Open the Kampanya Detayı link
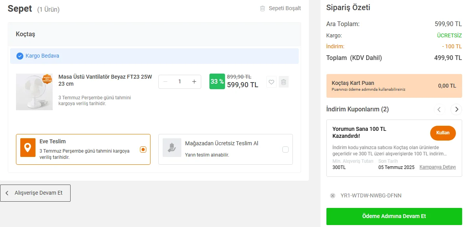Screen dimensions: 468x227 click(x=438, y=167)
